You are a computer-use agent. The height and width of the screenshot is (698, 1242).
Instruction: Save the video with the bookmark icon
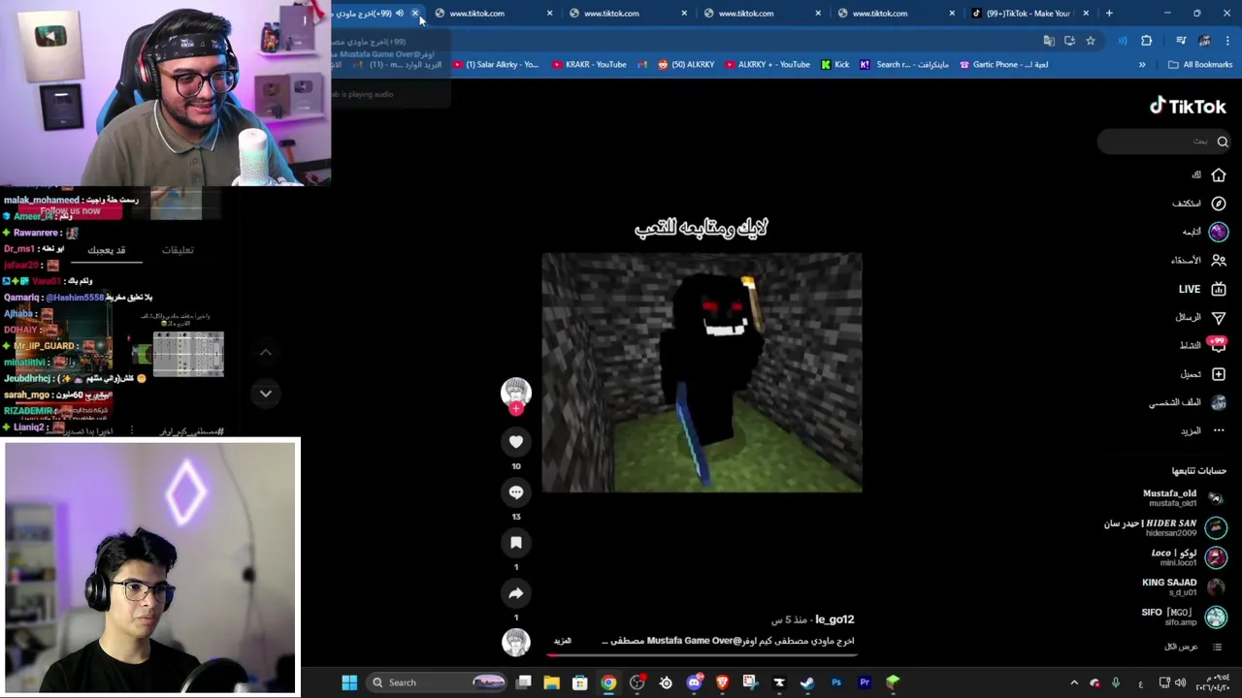tap(516, 543)
